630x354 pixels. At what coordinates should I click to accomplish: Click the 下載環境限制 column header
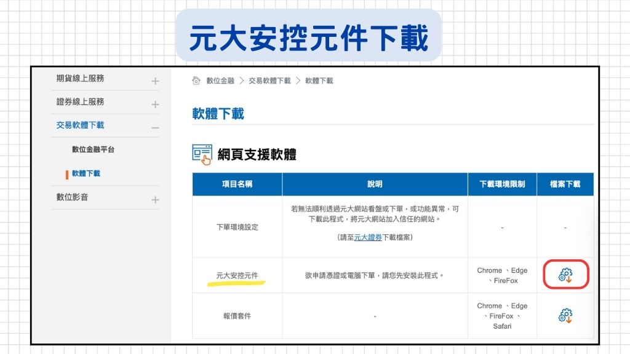click(x=502, y=183)
